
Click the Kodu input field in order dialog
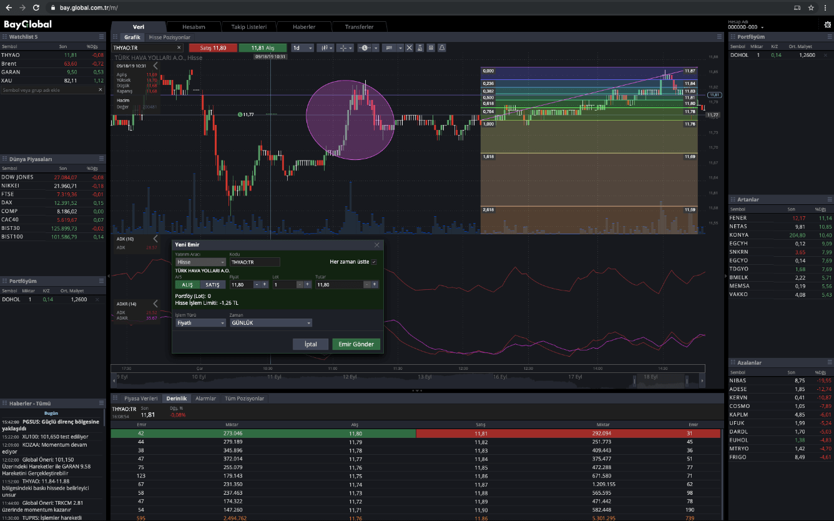[x=255, y=262]
